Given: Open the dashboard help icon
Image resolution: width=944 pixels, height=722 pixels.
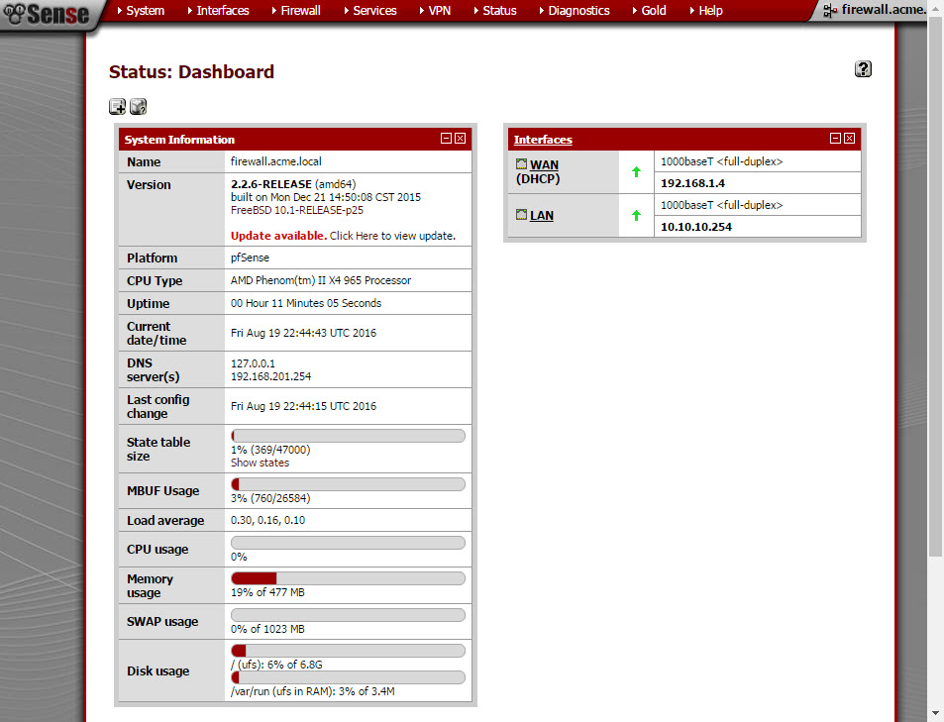Looking at the screenshot, I should pyautogui.click(x=863, y=69).
